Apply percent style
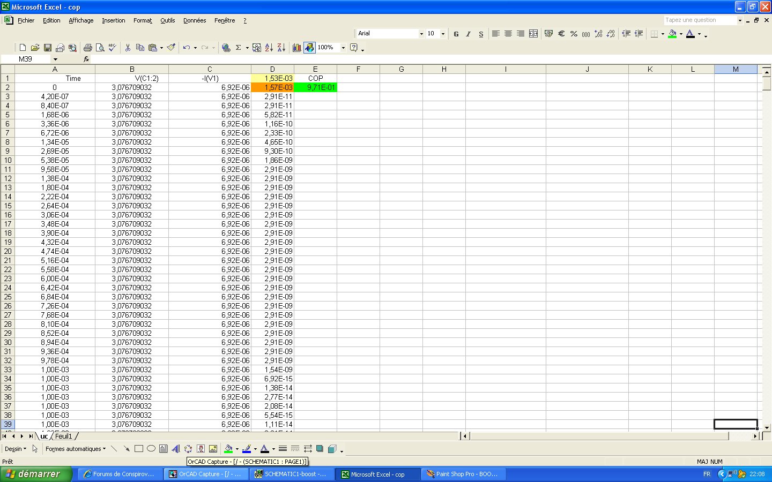This screenshot has width=772, height=482. coord(574,34)
